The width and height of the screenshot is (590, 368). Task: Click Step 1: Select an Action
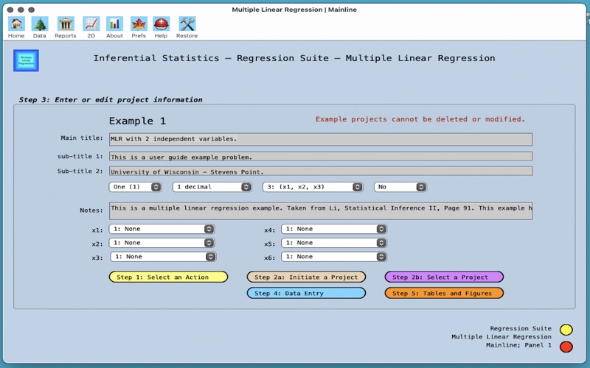click(x=168, y=277)
